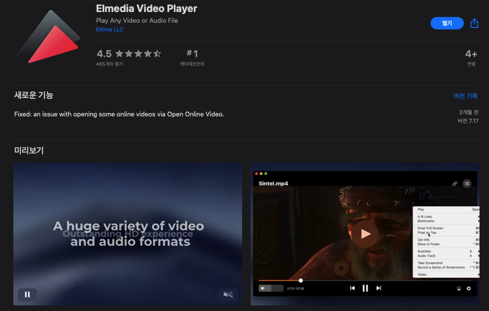
Task: Click the share icon next to 열기
Action: point(474,23)
